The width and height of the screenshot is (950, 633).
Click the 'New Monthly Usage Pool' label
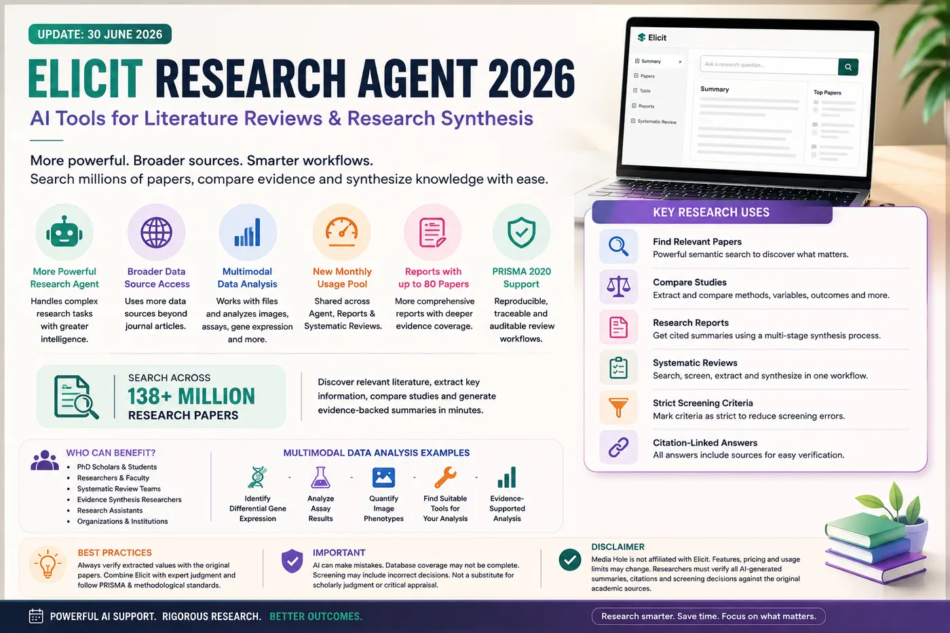(342, 277)
